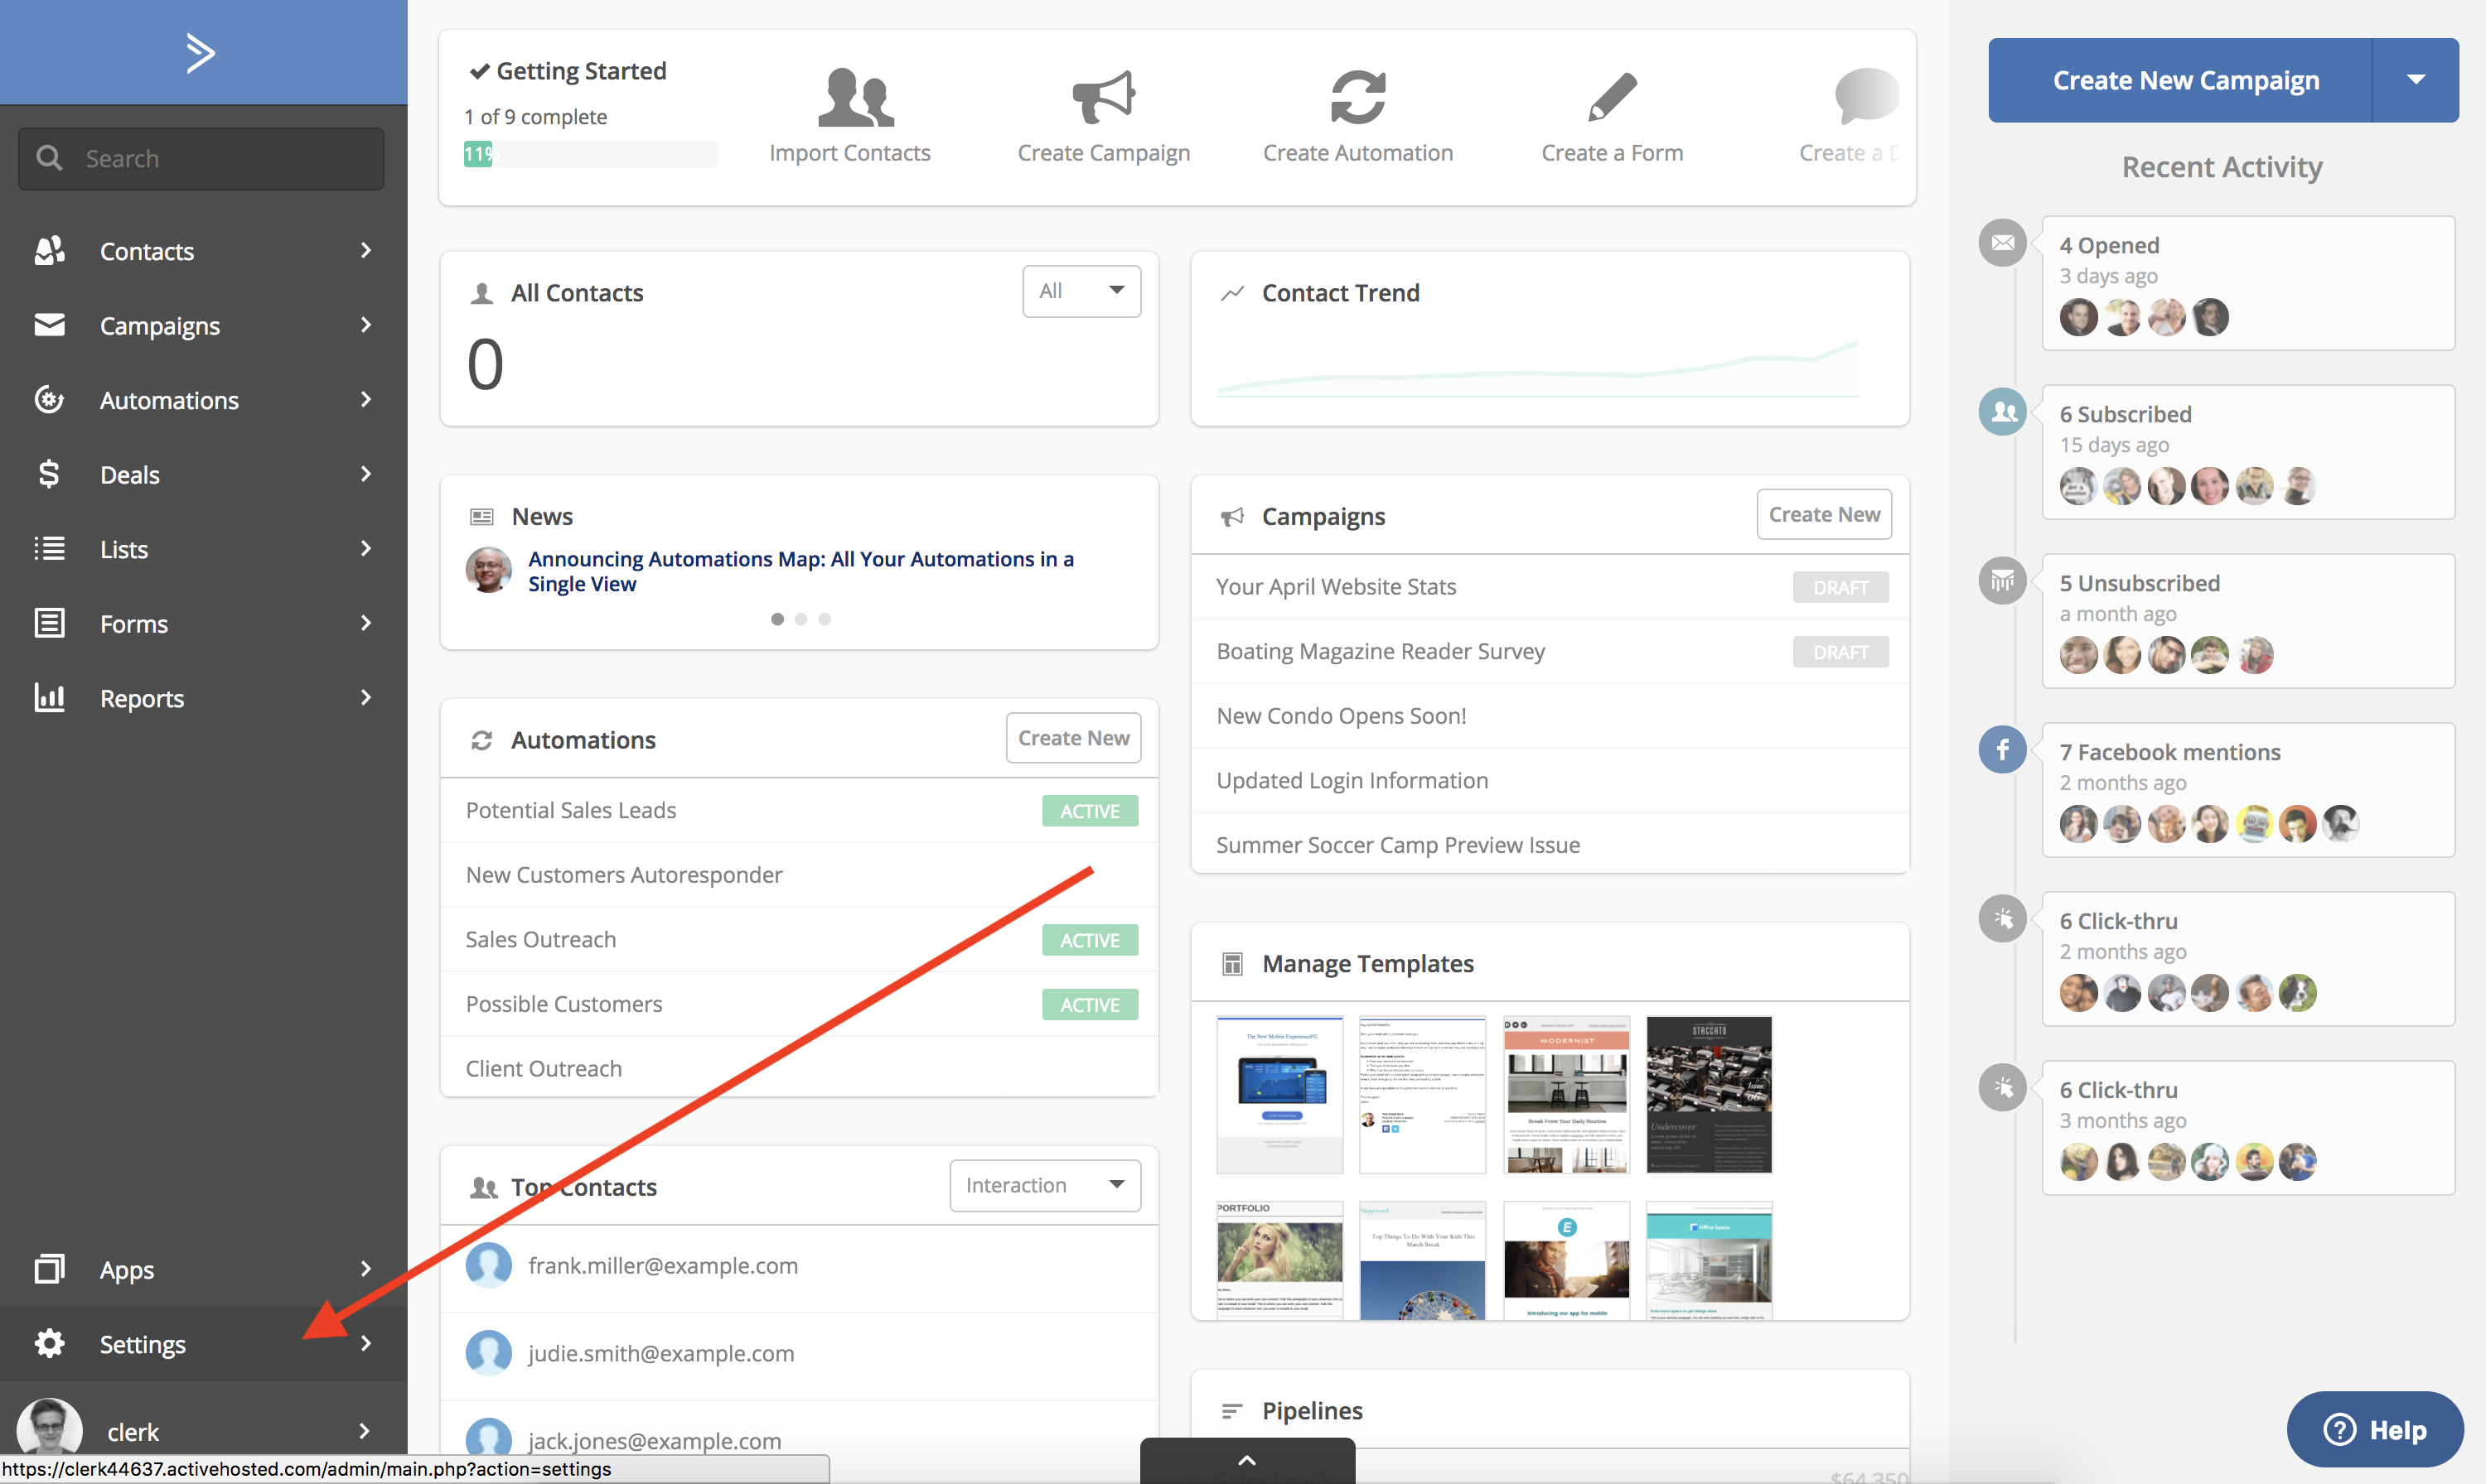Click the Create Automation refresh icon
This screenshot has width=2486, height=1484.
(1357, 98)
